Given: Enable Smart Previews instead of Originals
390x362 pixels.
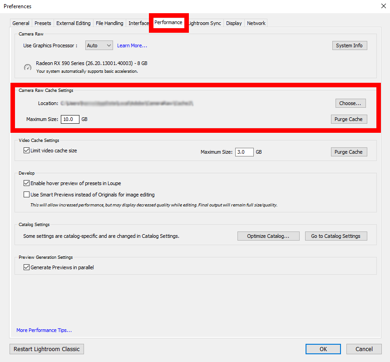Looking at the screenshot, I should 26,195.
